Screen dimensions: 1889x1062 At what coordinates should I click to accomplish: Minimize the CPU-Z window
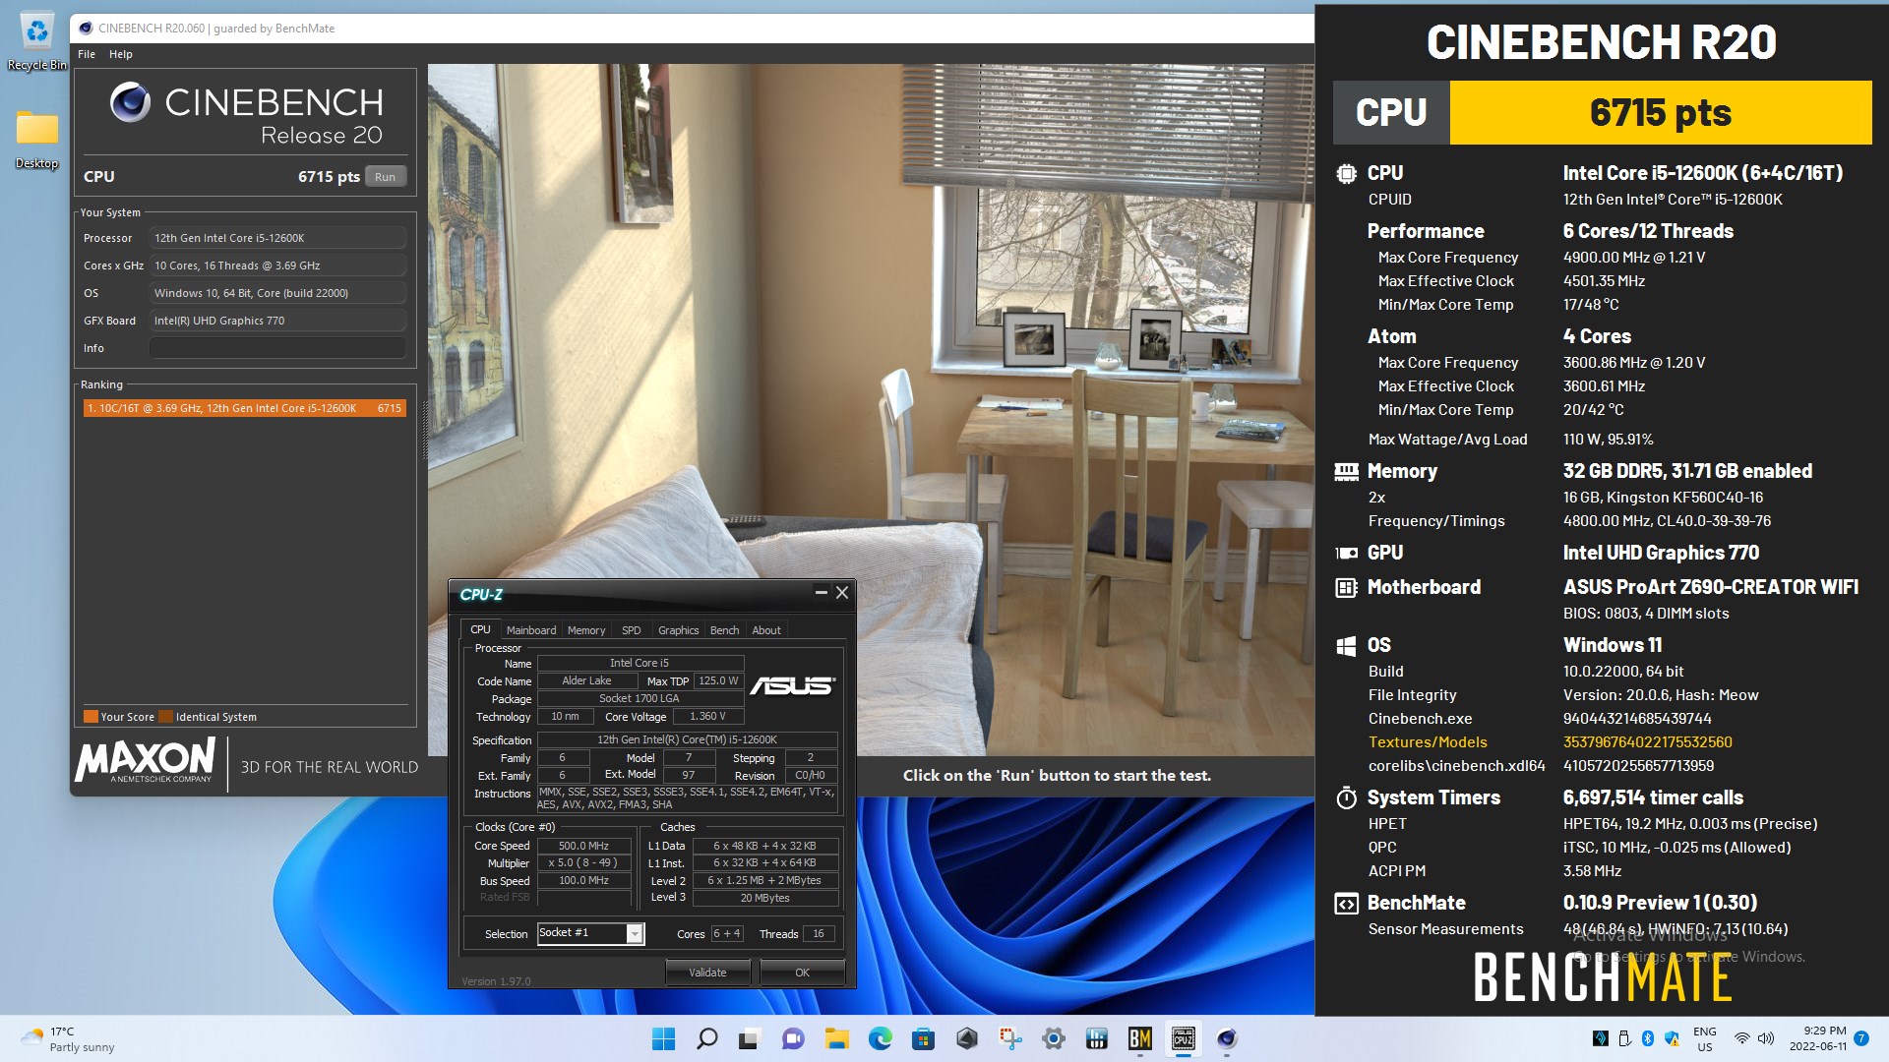pos(821,593)
